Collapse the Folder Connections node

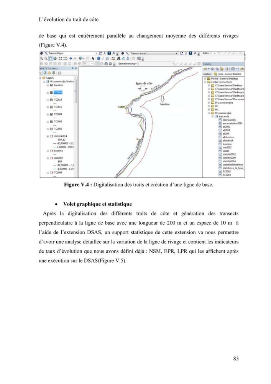[205, 82]
